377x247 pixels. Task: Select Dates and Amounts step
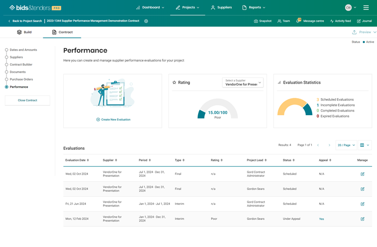[x=23, y=50]
